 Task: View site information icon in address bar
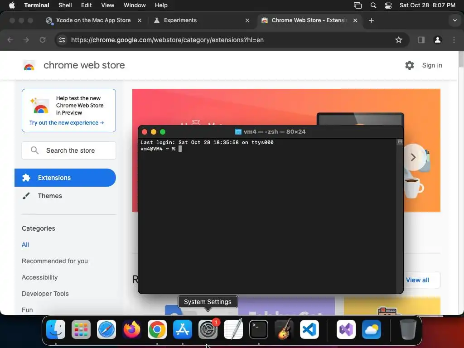62,40
